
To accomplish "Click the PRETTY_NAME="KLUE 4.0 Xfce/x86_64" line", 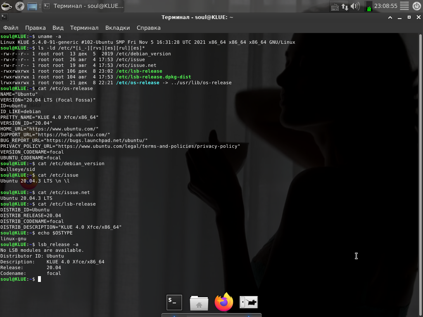I will [x=50, y=117].
